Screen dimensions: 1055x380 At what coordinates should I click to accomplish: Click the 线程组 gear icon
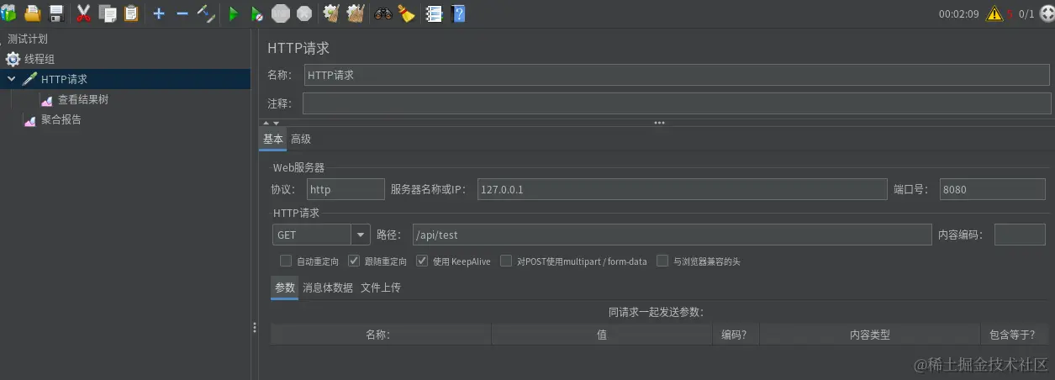13,59
